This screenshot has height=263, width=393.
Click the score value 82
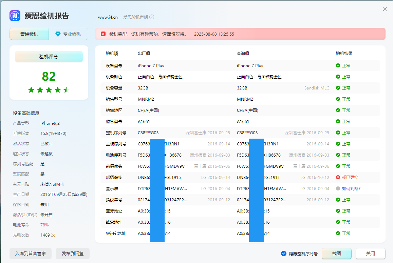(49, 76)
